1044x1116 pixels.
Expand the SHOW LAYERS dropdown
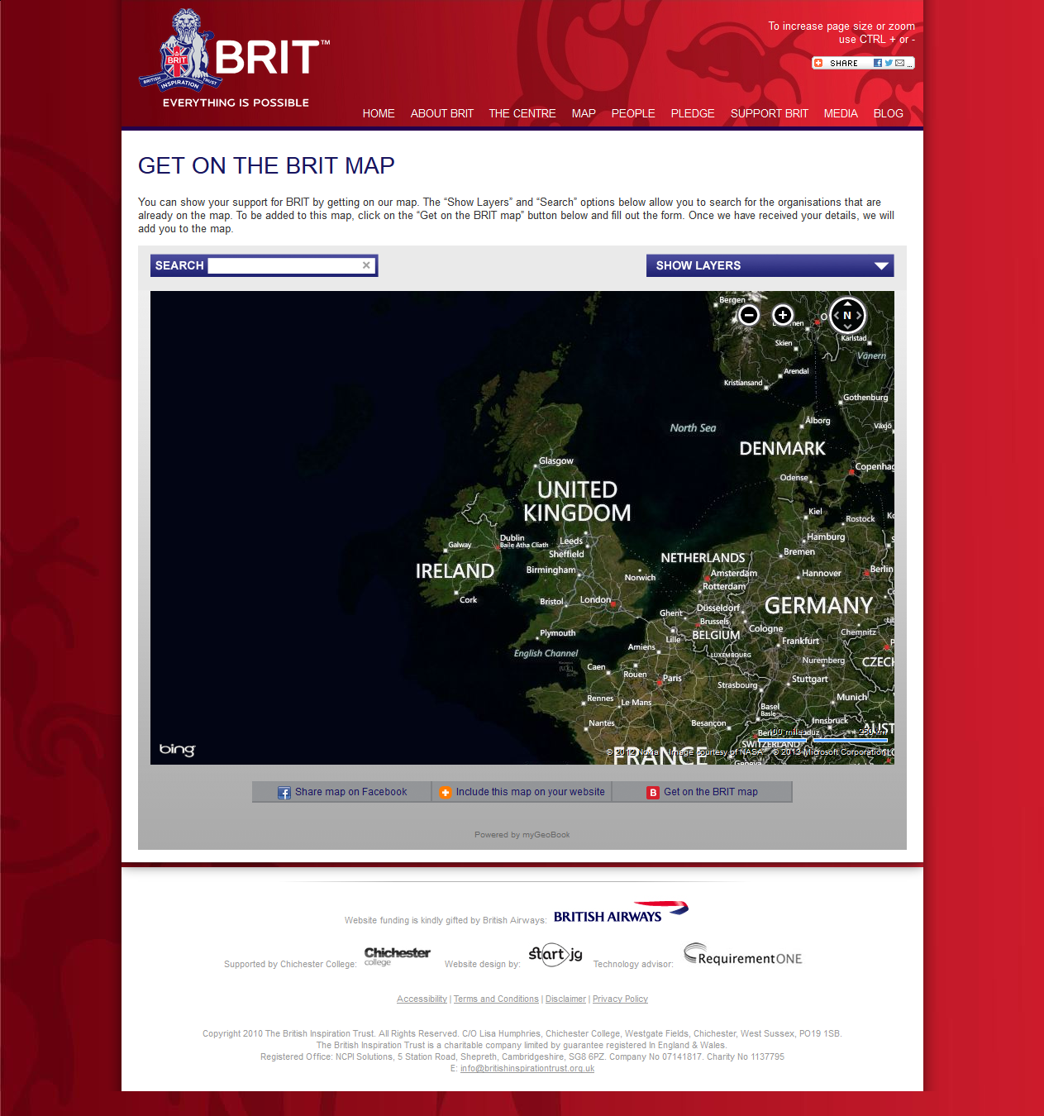click(770, 265)
